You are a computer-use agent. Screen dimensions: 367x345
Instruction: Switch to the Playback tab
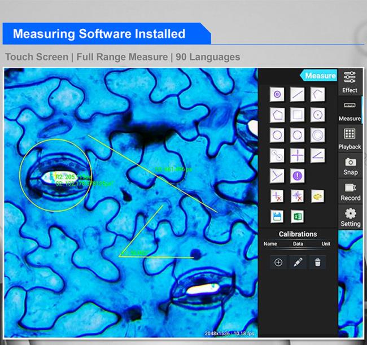pos(349,138)
